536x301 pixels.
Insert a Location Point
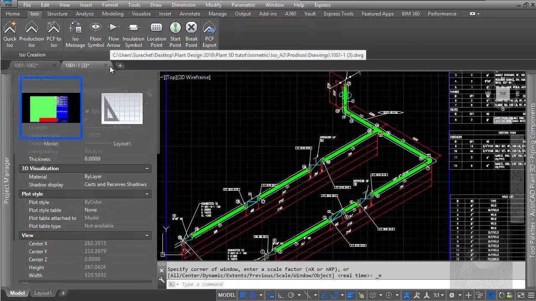[x=157, y=35]
